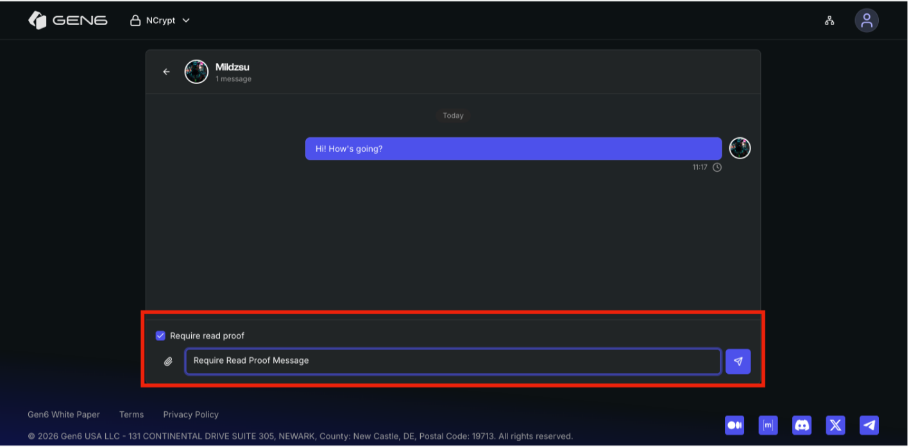Select the "Hi! How's going?" message bubble
Screen dimensions: 909x447
(x=513, y=149)
